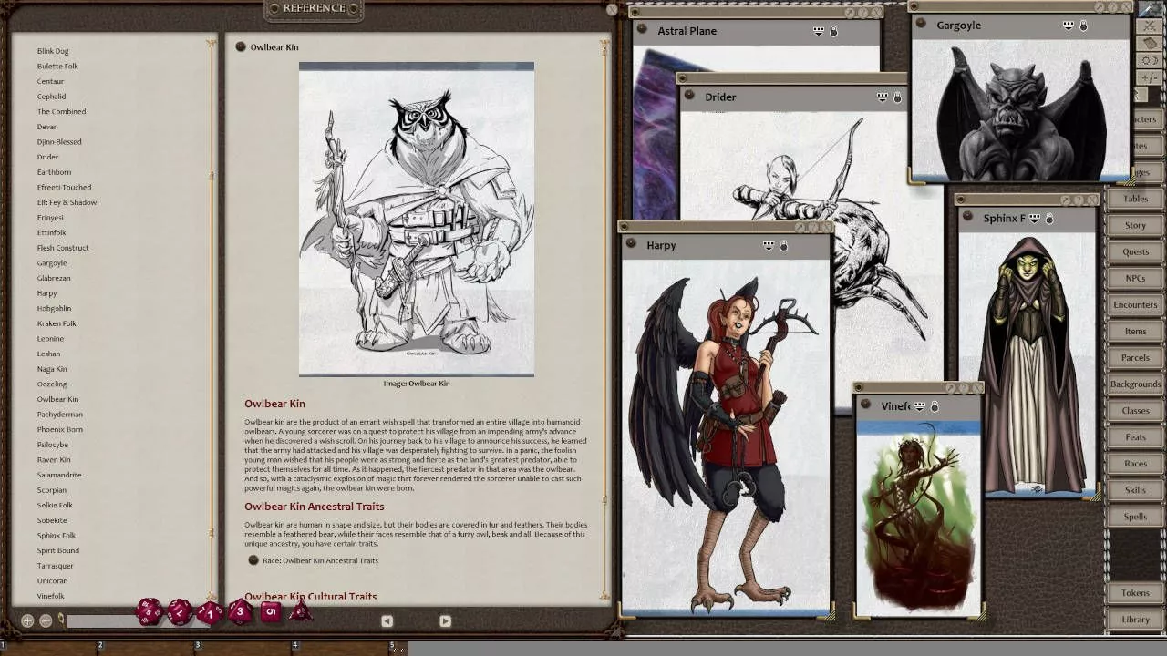The width and height of the screenshot is (1167, 656).
Task: Roll the d12 die
Action: tap(180, 611)
